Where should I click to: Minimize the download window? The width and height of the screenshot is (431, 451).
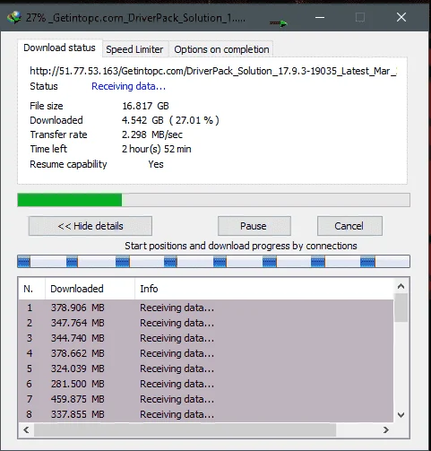(320, 17)
